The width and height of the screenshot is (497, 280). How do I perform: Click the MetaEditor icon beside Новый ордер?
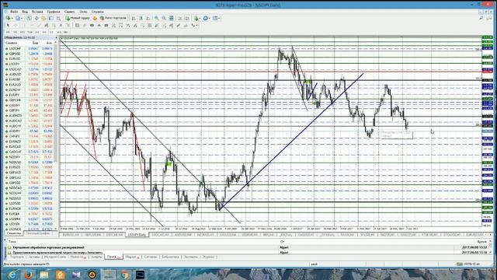coord(95,18)
